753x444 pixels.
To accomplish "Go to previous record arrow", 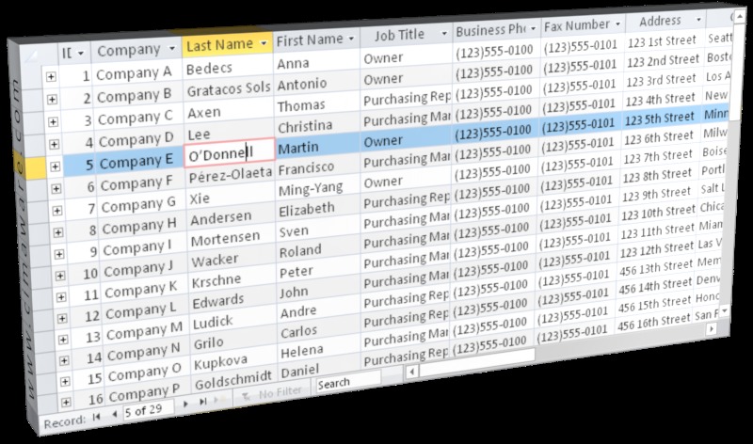I will click(114, 414).
